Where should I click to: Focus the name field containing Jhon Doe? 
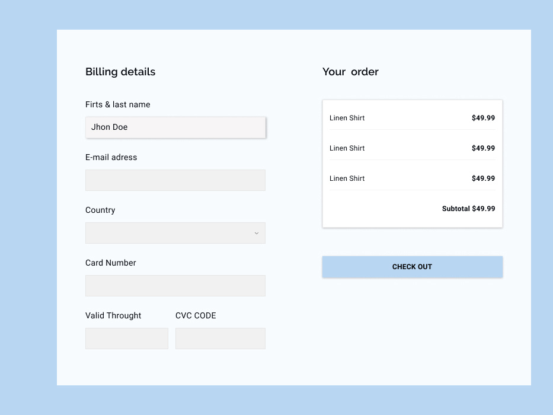pyautogui.click(x=175, y=127)
